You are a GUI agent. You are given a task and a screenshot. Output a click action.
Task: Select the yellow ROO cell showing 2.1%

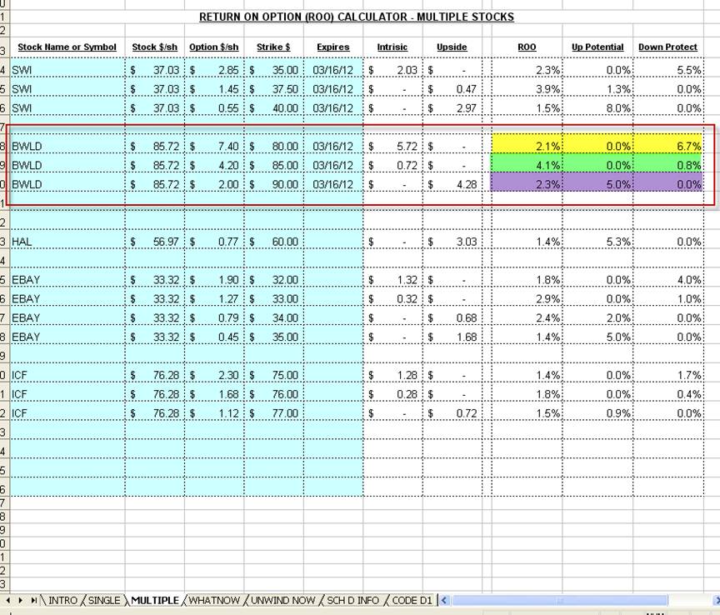pos(527,146)
